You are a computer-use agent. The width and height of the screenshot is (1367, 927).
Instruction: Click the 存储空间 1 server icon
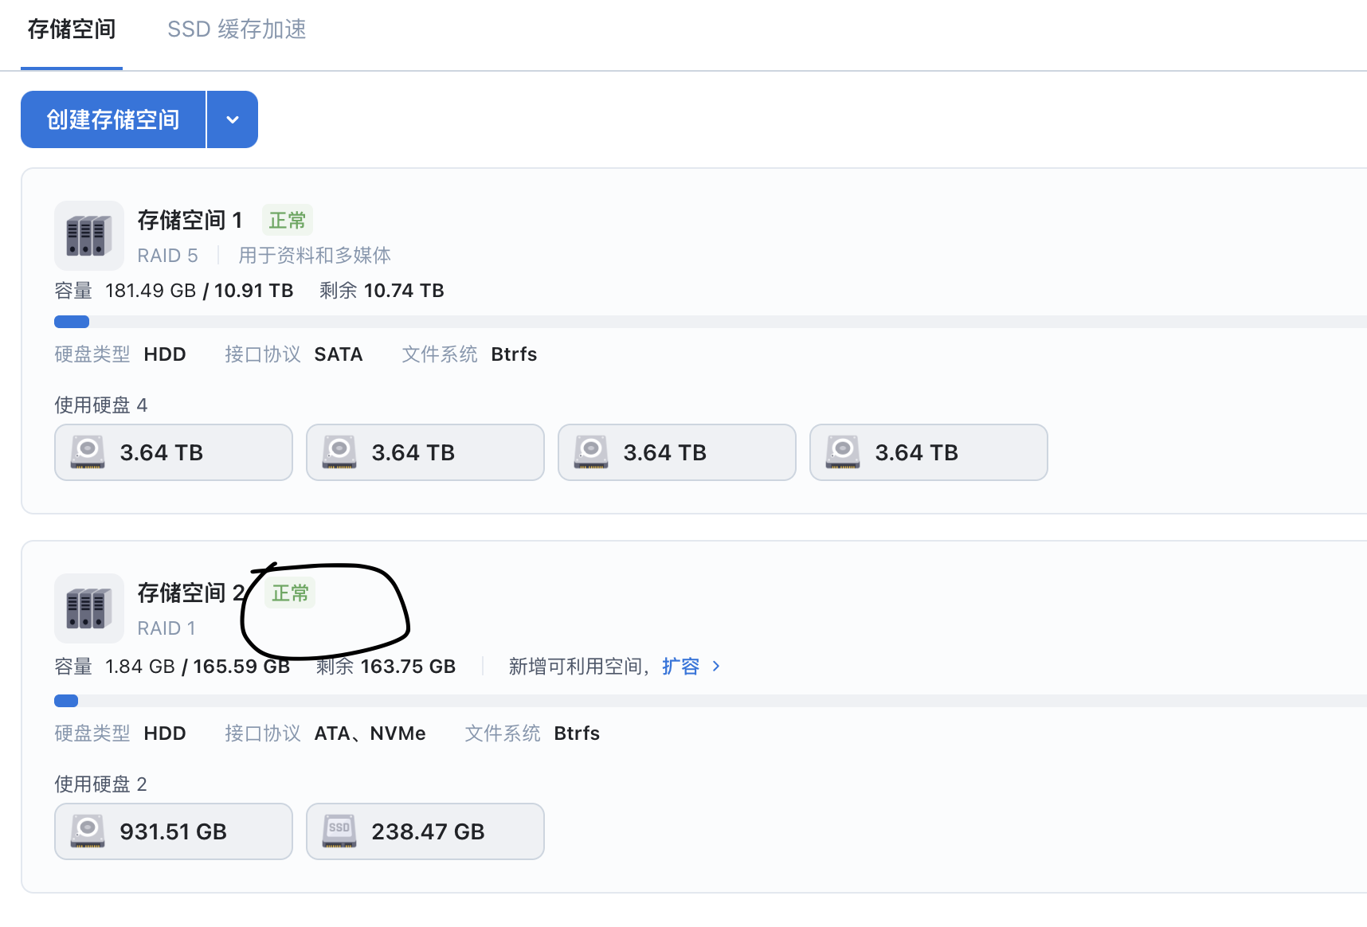[x=88, y=236]
